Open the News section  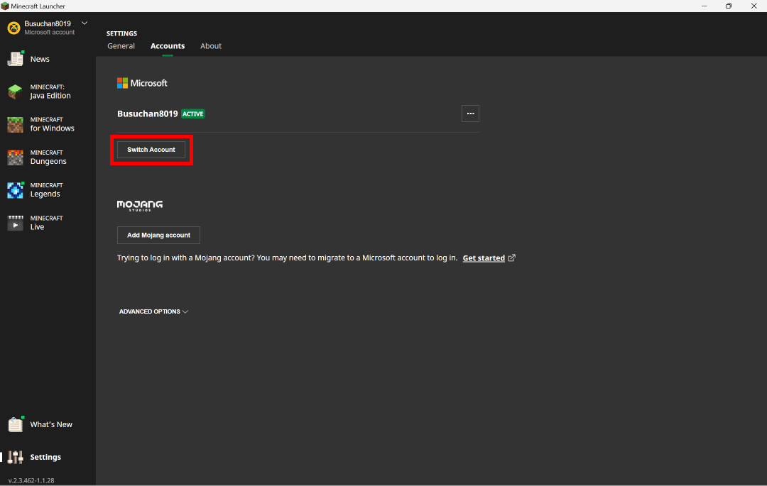tap(39, 59)
